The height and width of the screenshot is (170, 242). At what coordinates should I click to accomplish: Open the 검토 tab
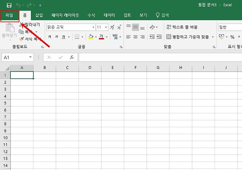coord(127,15)
